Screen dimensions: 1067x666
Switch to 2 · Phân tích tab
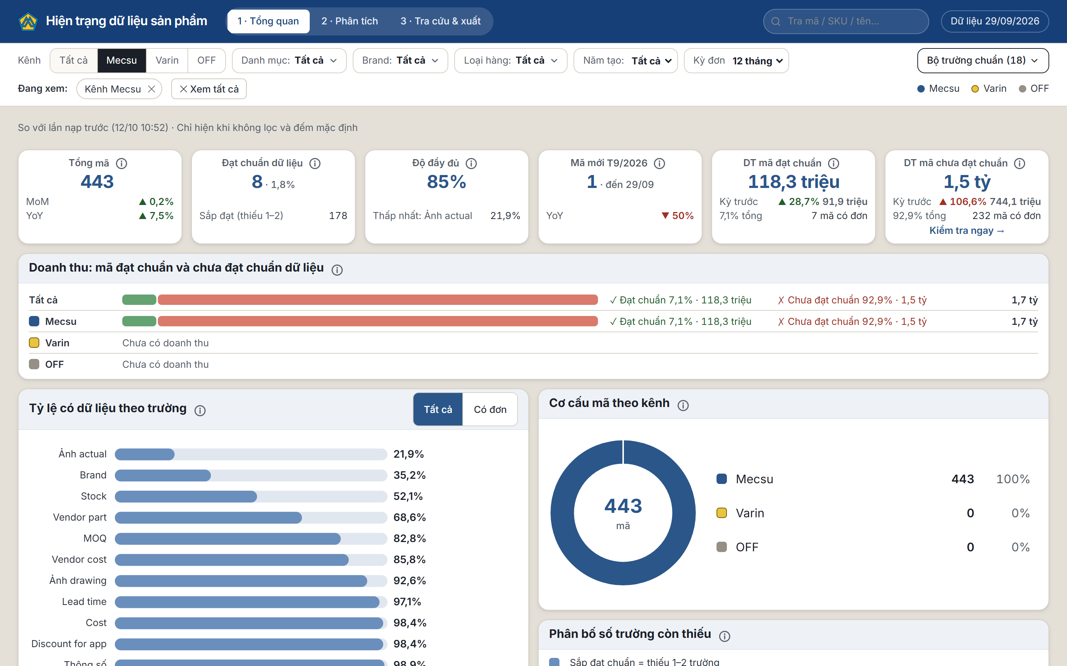[x=349, y=21]
